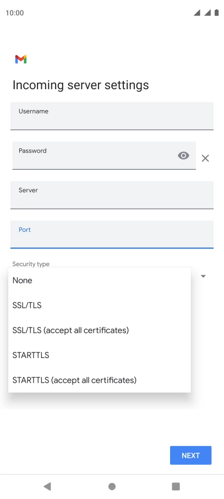Select STARTTLS (accept all certificates)
The image size is (224, 499).
pyautogui.click(x=99, y=379)
